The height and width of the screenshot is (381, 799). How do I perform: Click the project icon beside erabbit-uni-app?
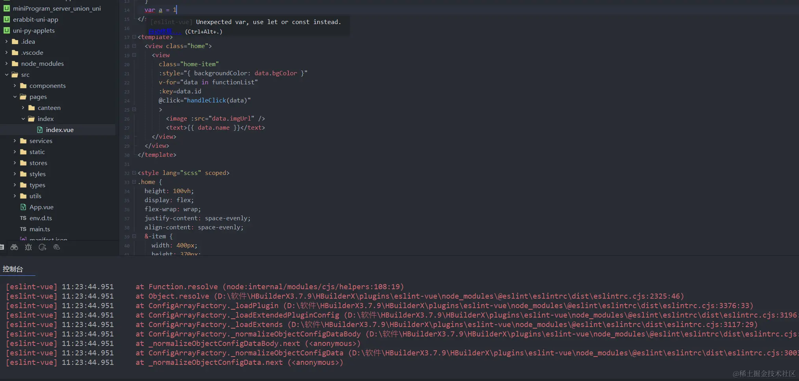tap(7, 19)
